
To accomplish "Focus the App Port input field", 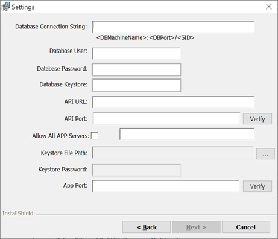I will (166, 186).
